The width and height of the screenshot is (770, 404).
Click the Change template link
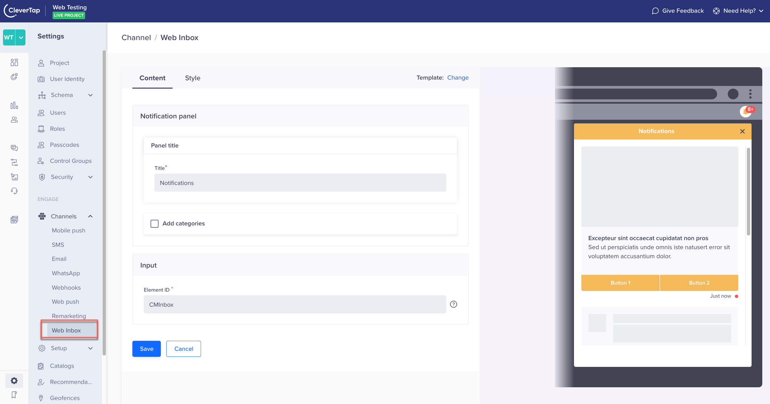(x=458, y=78)
